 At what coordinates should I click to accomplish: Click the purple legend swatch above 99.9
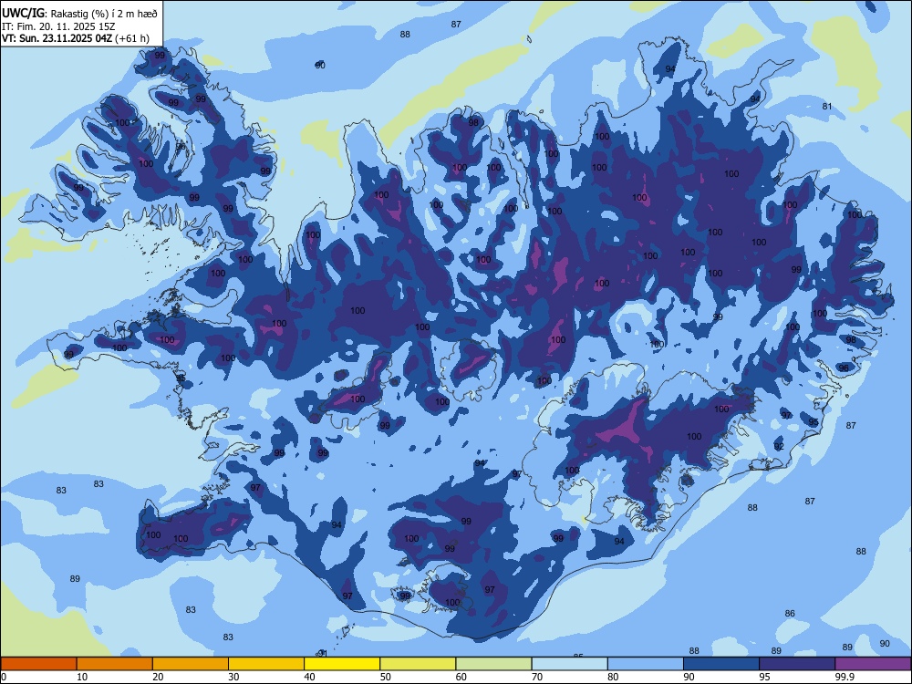point(873,664)
